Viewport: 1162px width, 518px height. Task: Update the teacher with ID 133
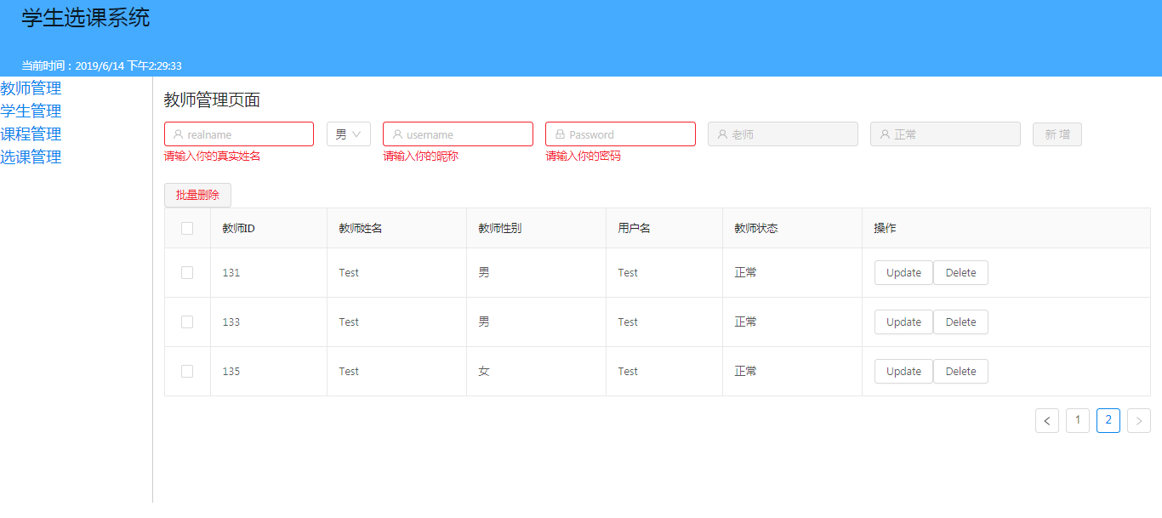(903, 322)
